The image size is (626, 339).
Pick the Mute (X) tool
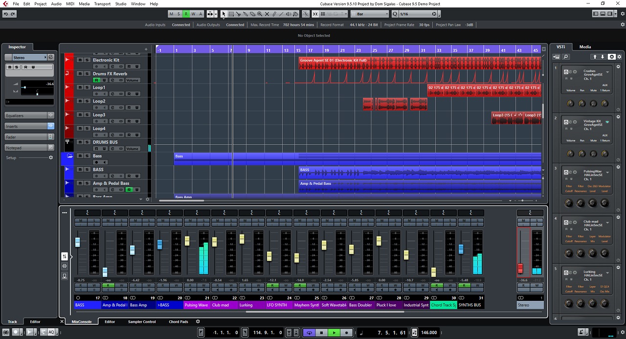coord(267,14)
